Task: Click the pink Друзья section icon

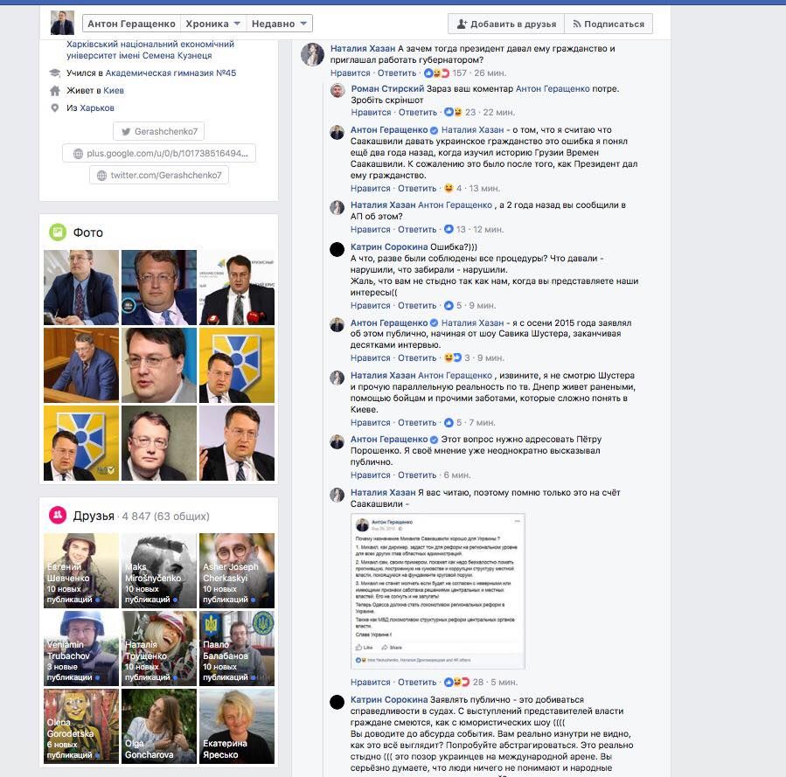Action: click(58, 515)
